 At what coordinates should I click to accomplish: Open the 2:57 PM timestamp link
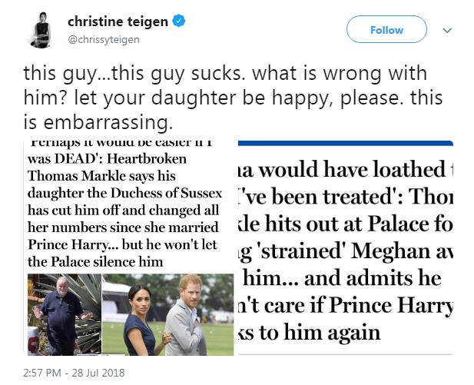click(x=42, y=372)
